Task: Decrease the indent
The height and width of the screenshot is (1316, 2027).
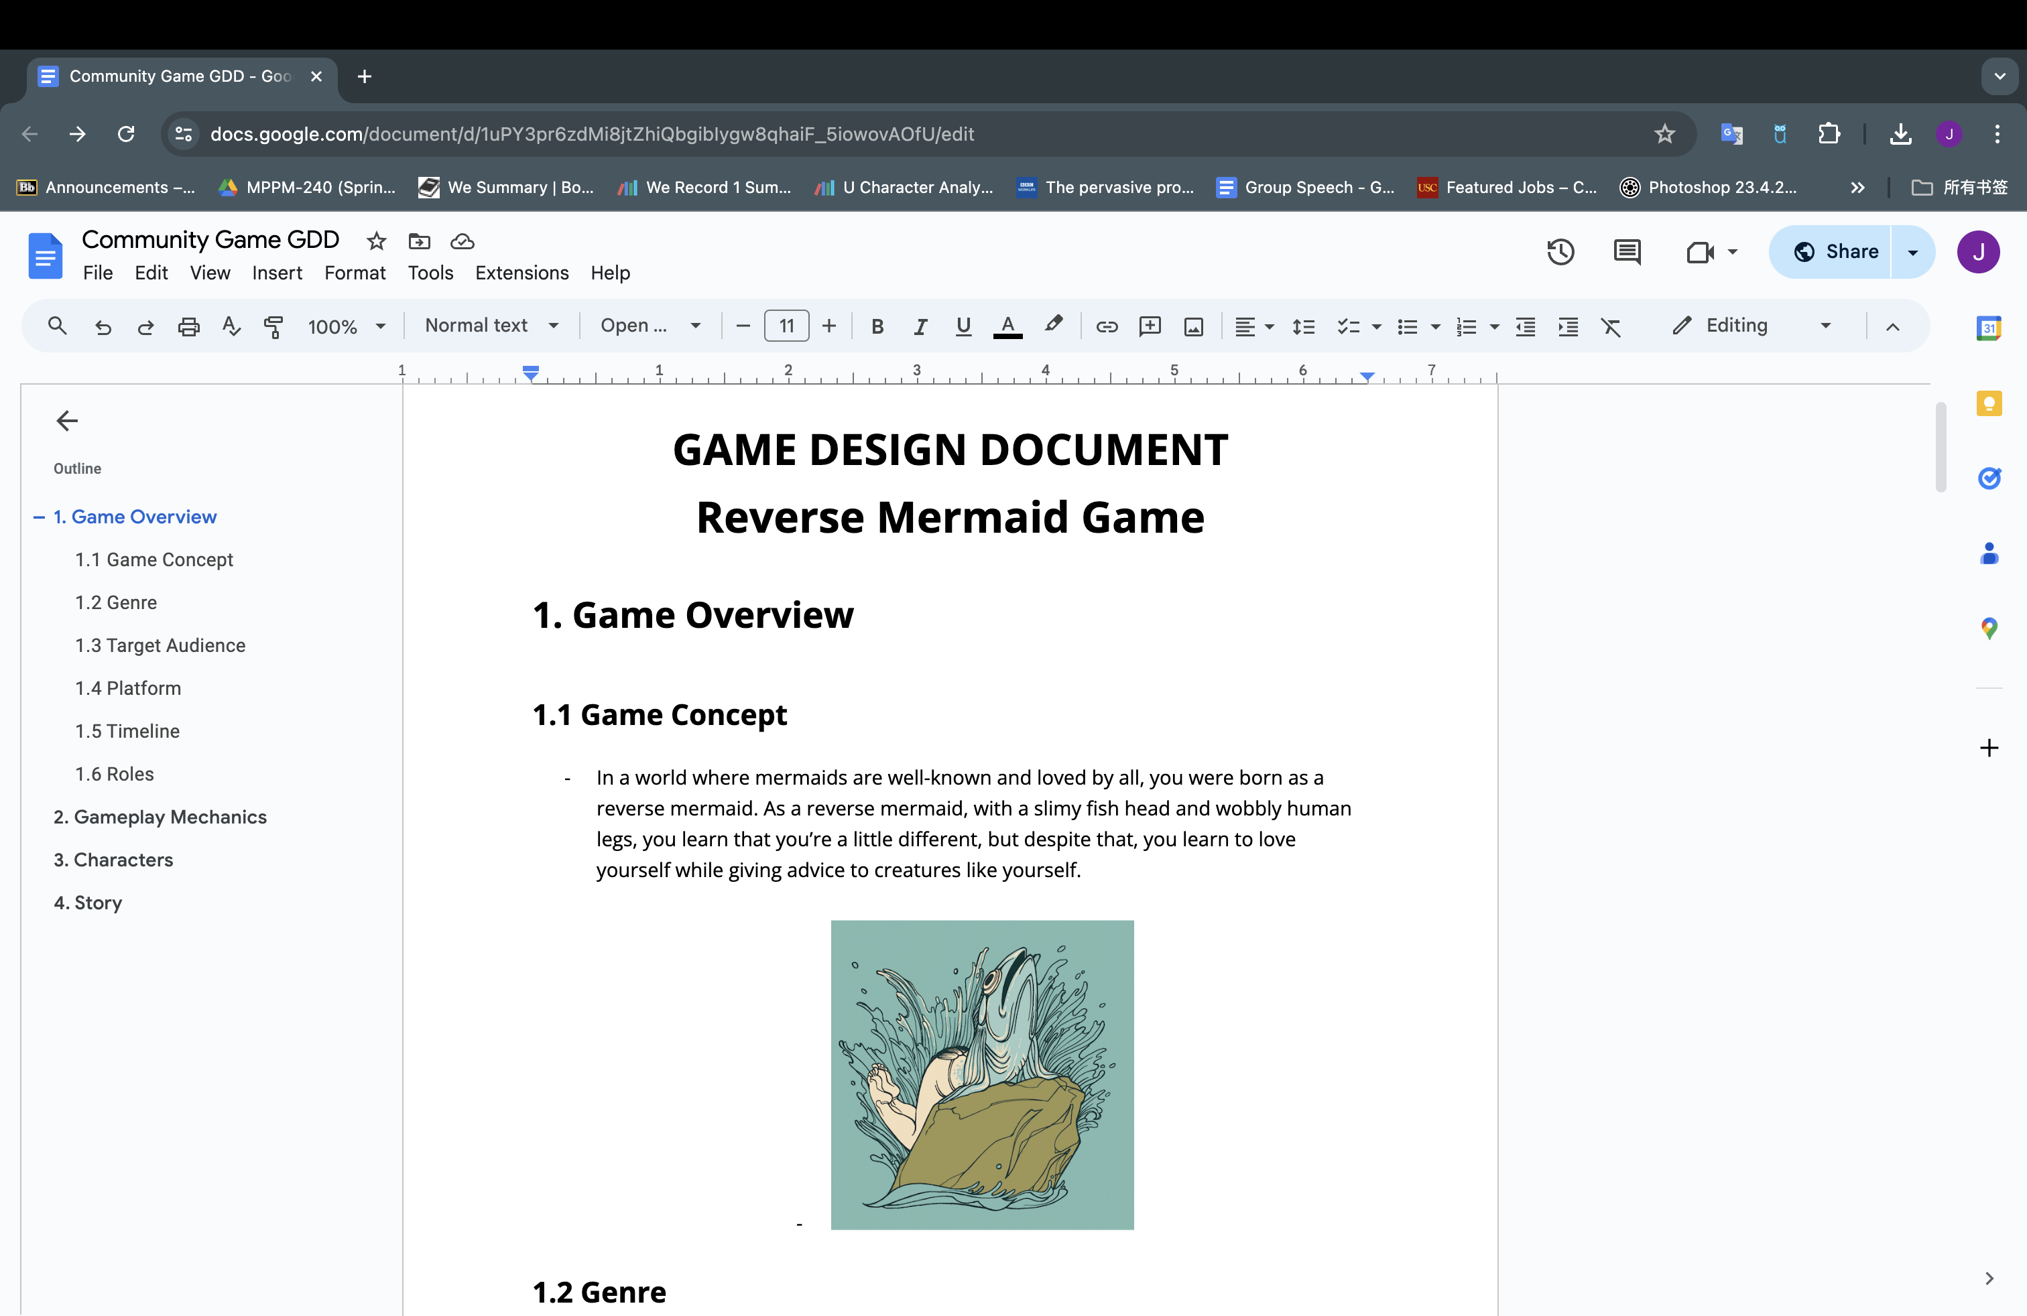Action: tap(1526, 326)
